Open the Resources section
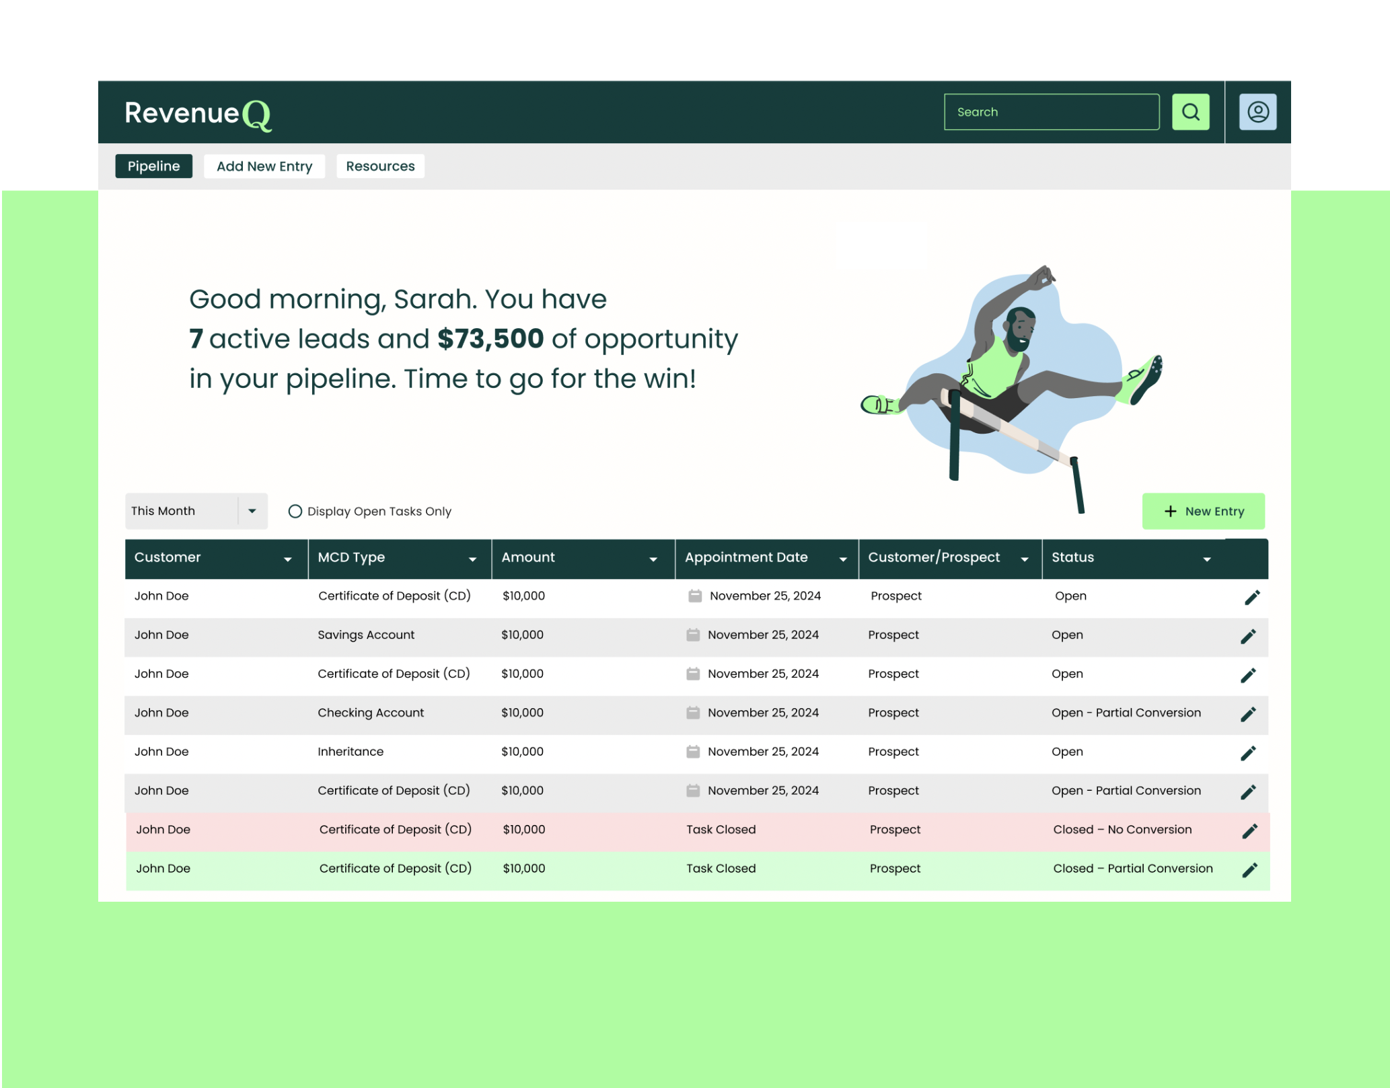 [x=380, y=166]
